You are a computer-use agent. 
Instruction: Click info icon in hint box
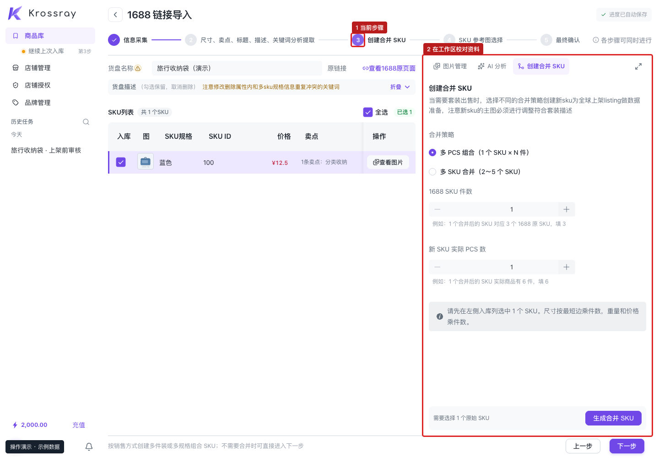440,316
